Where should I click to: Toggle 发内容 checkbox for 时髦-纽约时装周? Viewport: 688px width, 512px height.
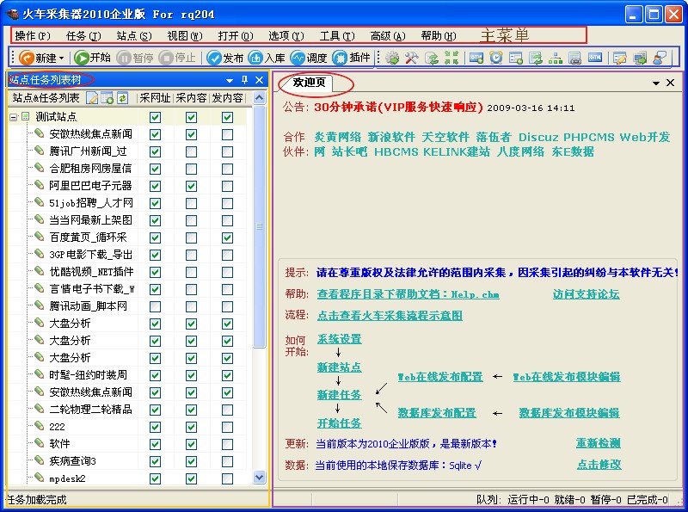[x=227, y=375]
